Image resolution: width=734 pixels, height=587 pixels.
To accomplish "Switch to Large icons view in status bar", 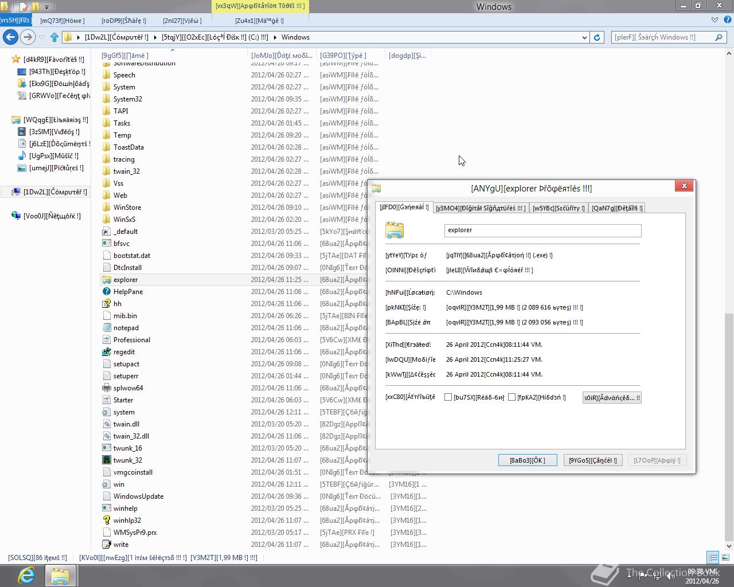I will click(x=725, y=557).
